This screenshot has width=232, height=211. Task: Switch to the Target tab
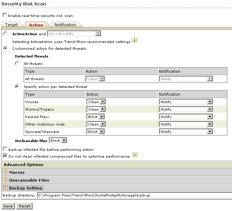pyautogui.click(x=12, y=25)
